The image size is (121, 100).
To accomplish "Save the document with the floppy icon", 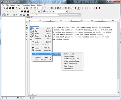I will click(x=10, y=8).
